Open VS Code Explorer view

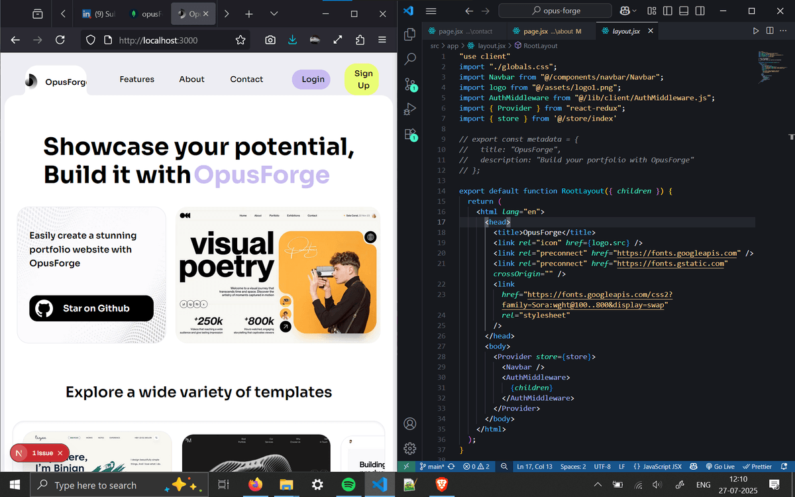click(410, 34)
